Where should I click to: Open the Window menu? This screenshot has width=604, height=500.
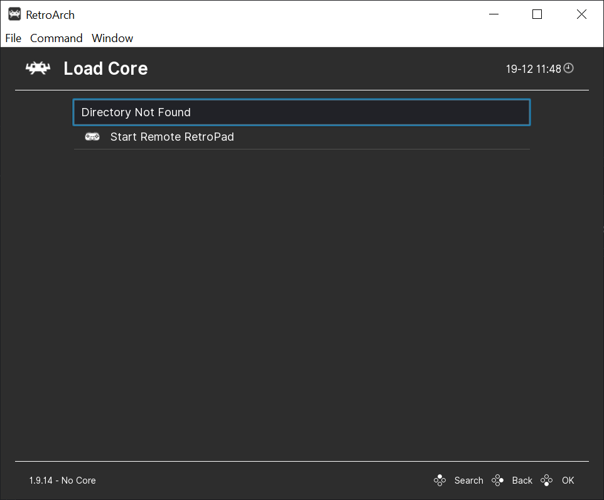[x=112, y=38]
